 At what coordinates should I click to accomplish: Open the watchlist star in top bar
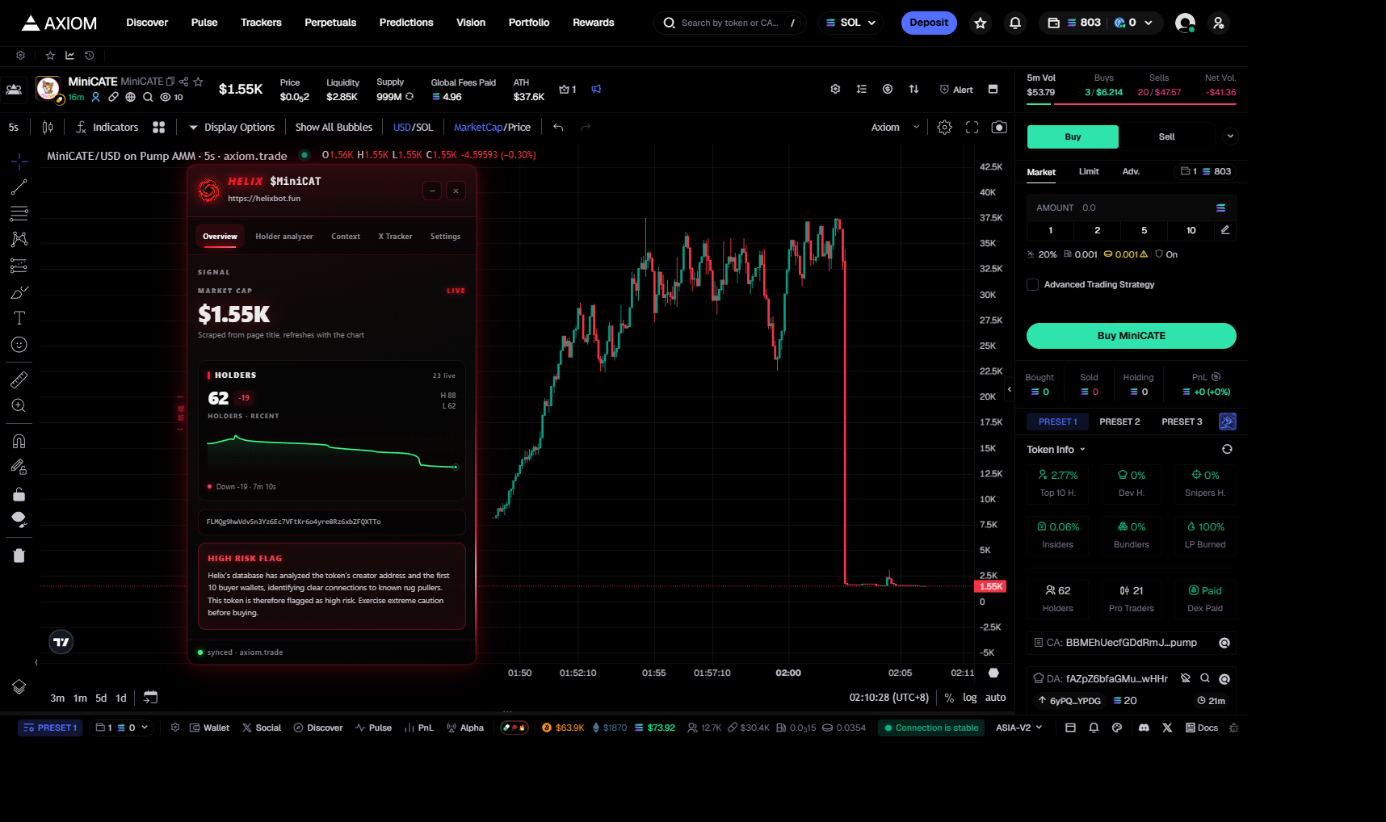pyautogui.click(x=981, y=23)
